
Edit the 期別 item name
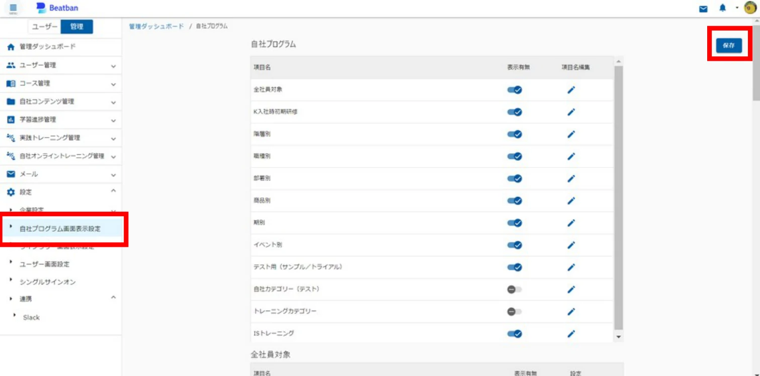(571, 223)
